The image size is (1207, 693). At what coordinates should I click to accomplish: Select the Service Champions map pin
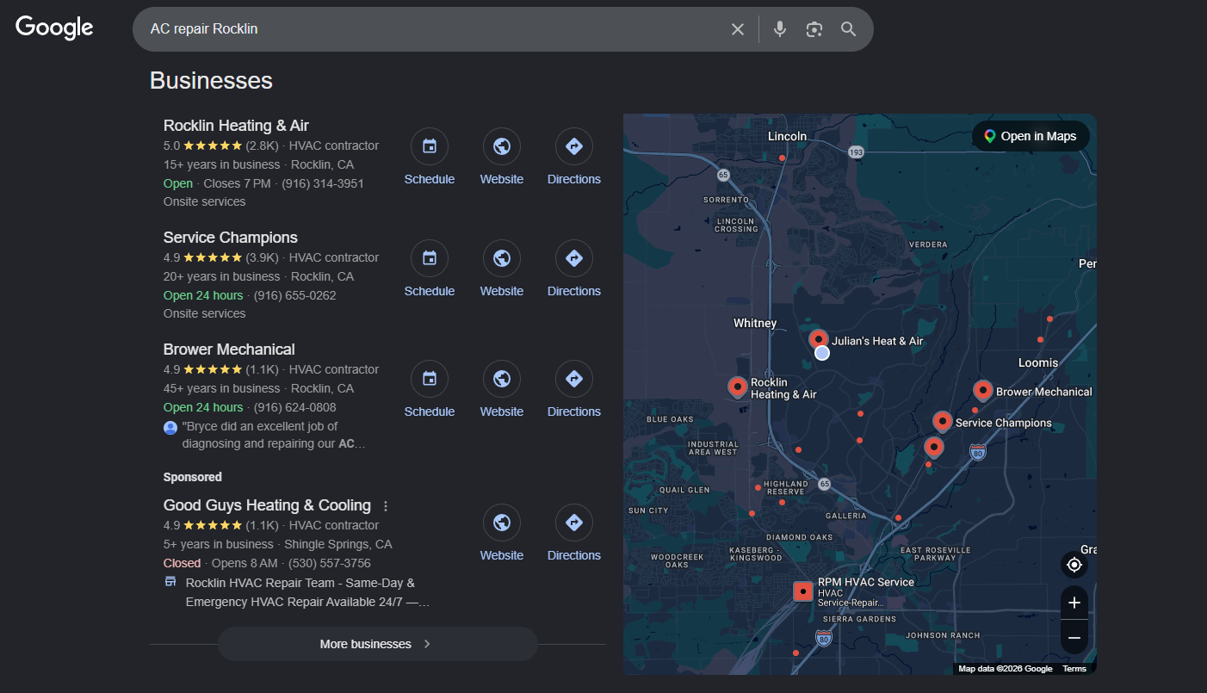942,422
